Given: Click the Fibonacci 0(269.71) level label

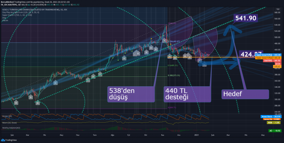Looking at the screenshot, I should pos(172,107).
